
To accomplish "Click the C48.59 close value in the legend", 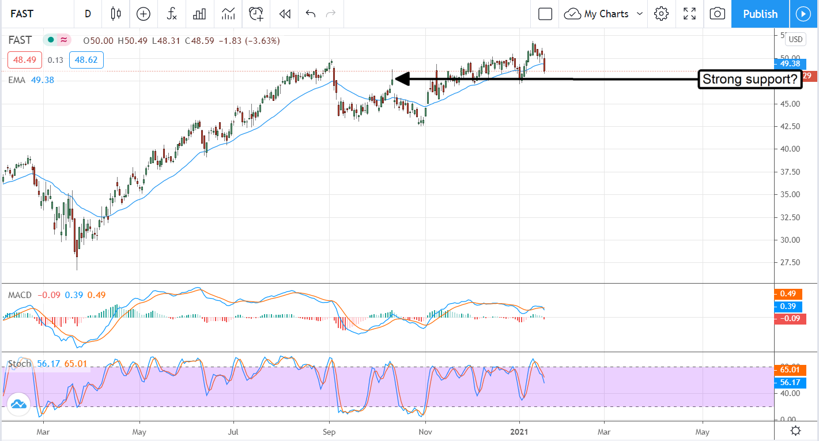I will pyautogui.click(x=199, y=41).
